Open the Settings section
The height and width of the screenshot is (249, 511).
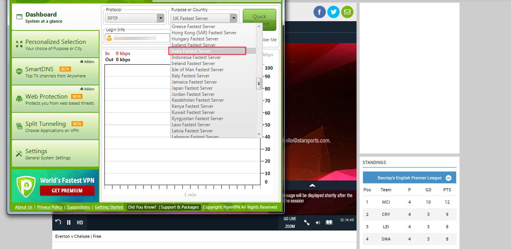coord(55,154)
